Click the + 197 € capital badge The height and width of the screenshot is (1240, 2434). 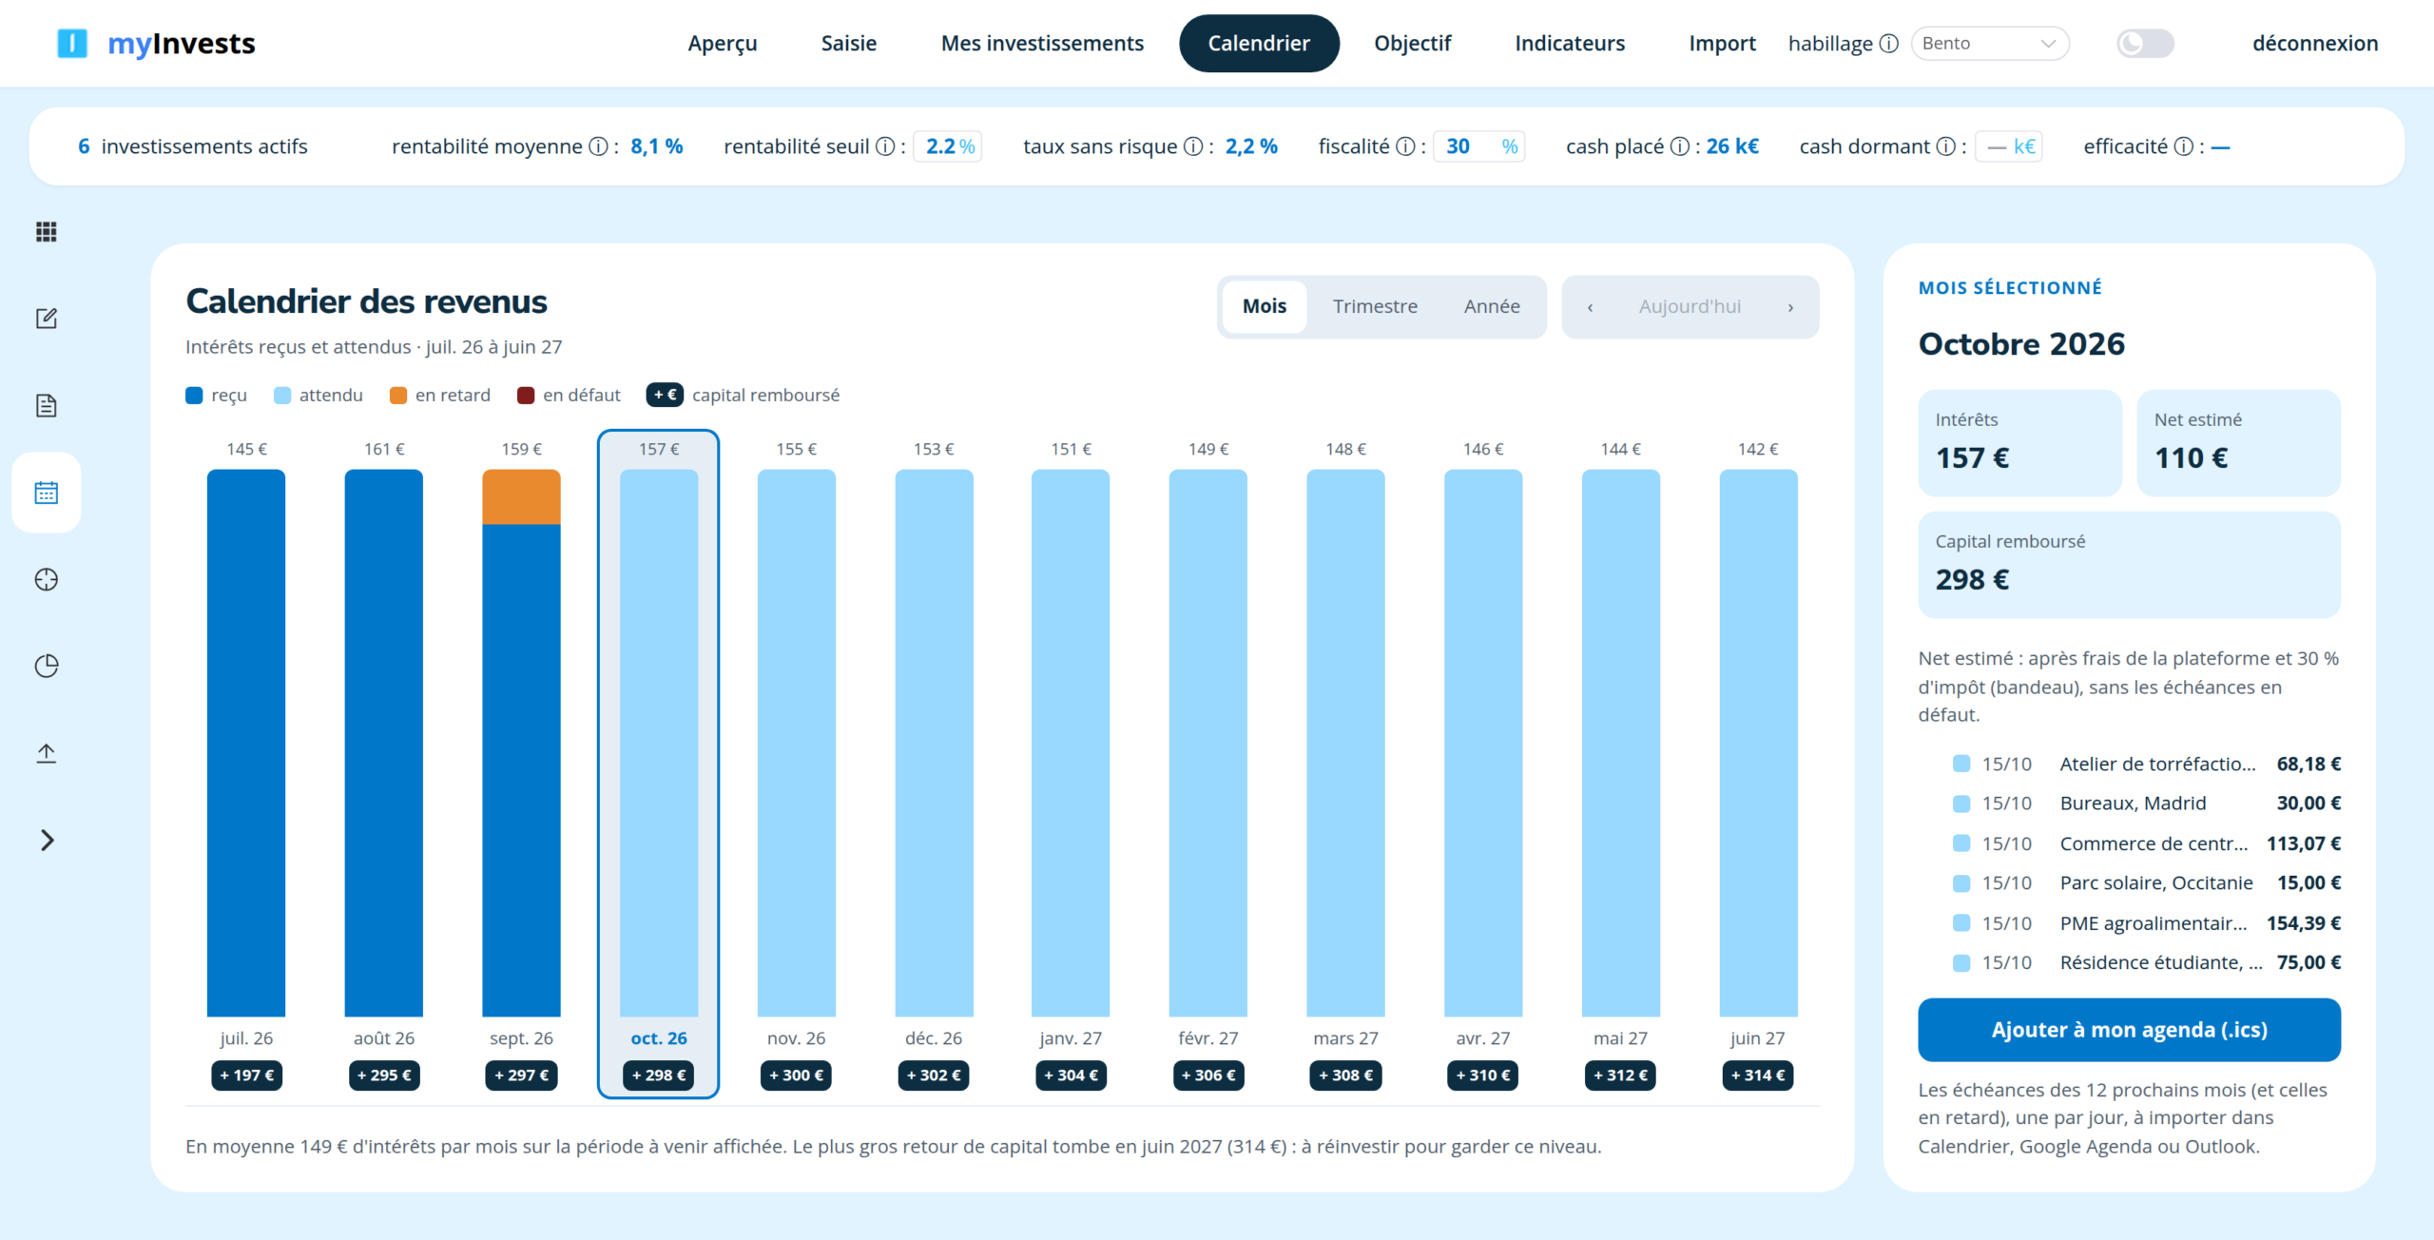[246, 1075]
